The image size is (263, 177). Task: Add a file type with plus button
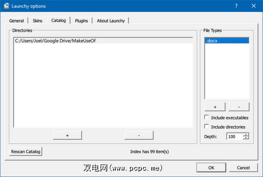215,107
